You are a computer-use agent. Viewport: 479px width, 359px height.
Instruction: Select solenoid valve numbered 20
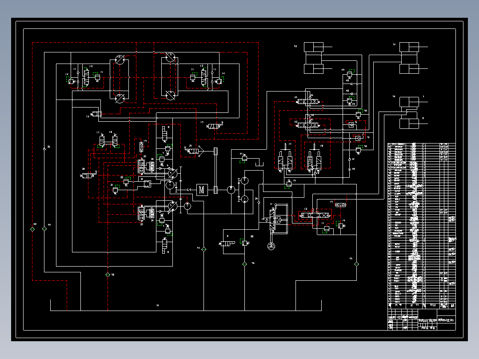pyautogui.click(x=88, y=176)
